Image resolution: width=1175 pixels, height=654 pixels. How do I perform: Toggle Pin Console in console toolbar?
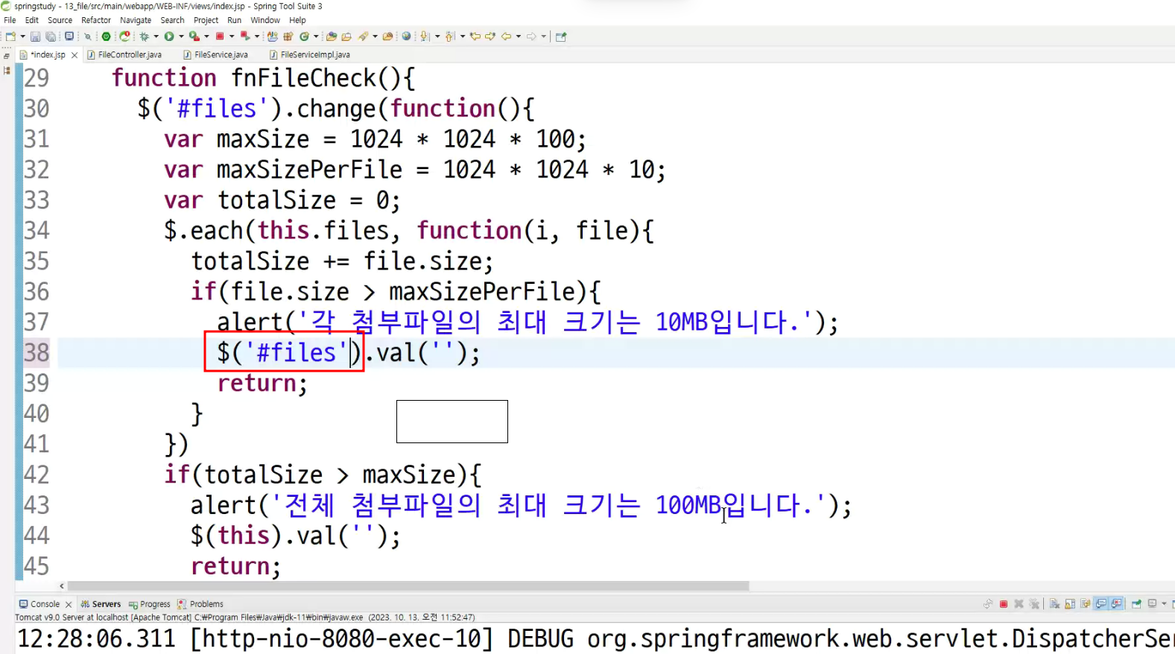[1137, 604]
